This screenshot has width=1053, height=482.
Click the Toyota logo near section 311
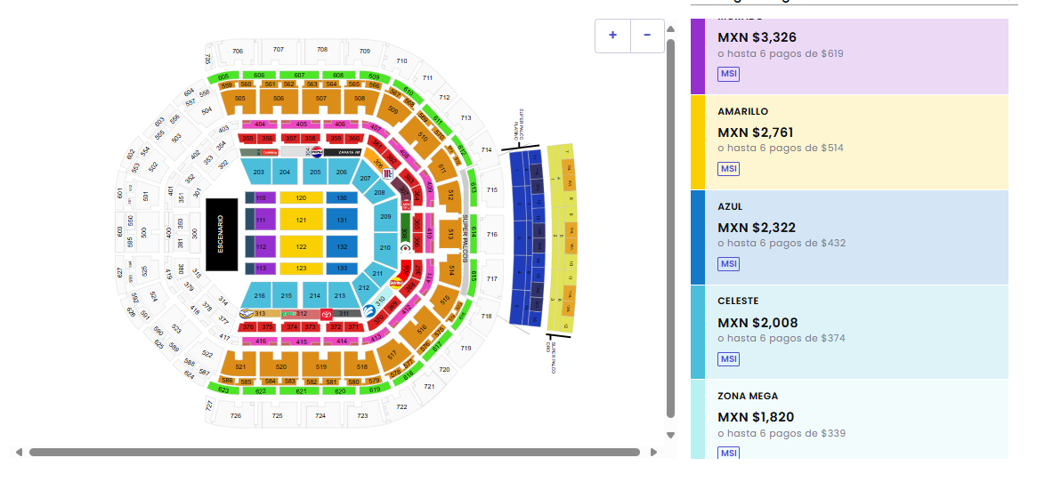pos(325,314)
